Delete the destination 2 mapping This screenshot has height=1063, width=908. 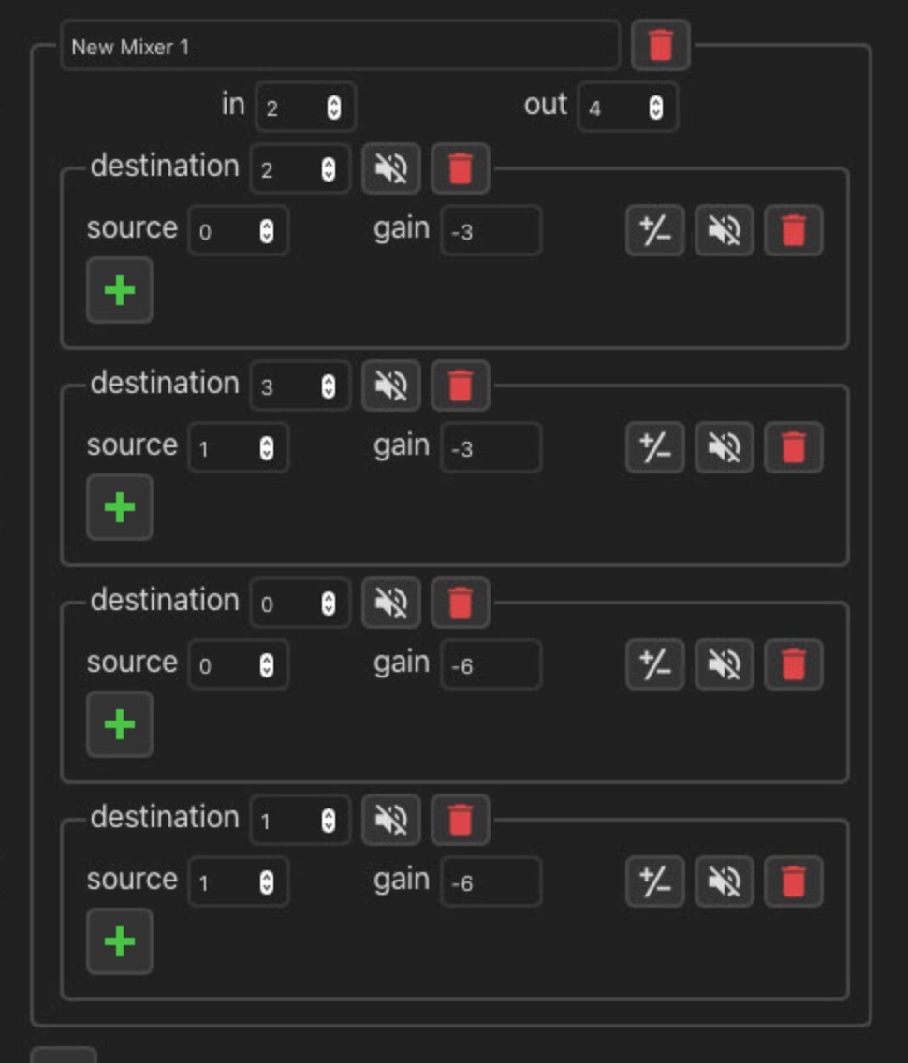[460, 168]
